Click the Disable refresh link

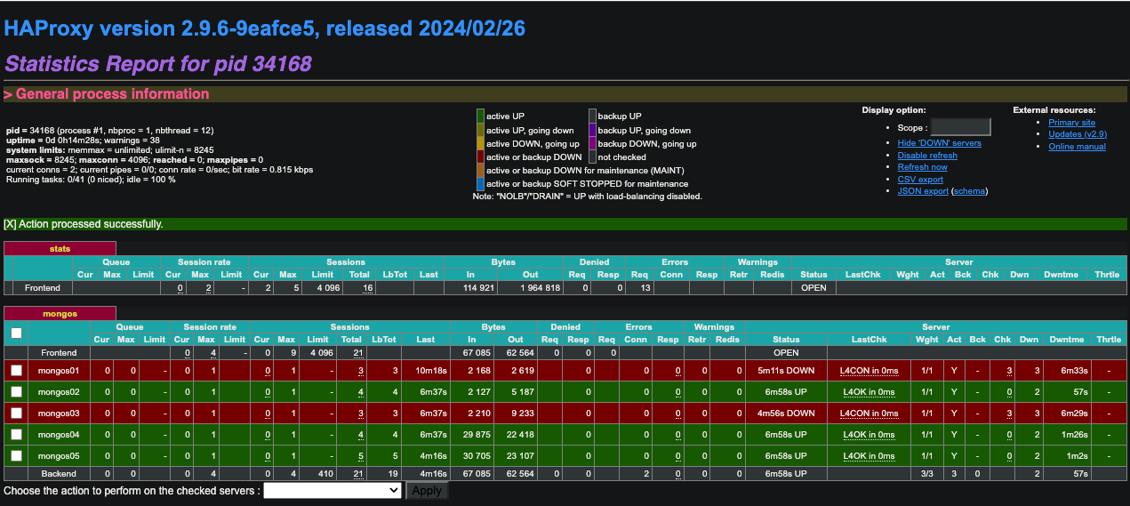[927, 156]
